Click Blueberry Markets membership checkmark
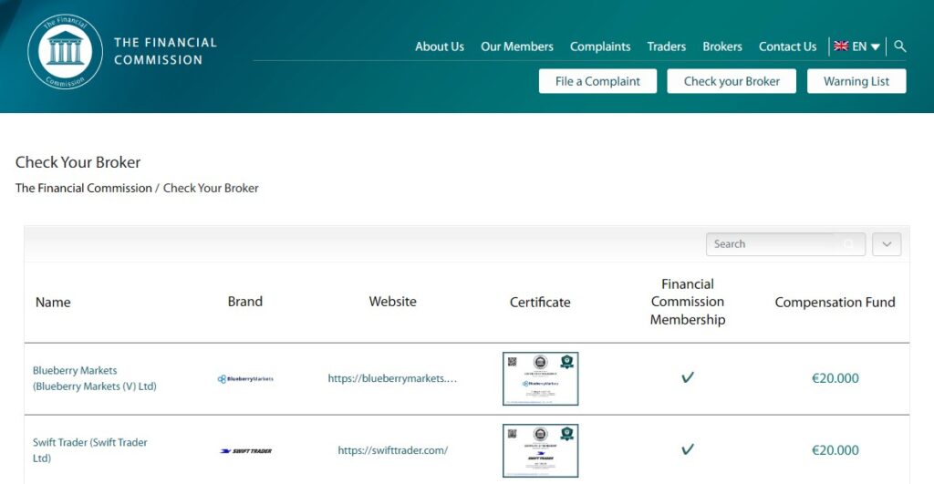Viewport: 934px width, 484px height. pos(688,377)
